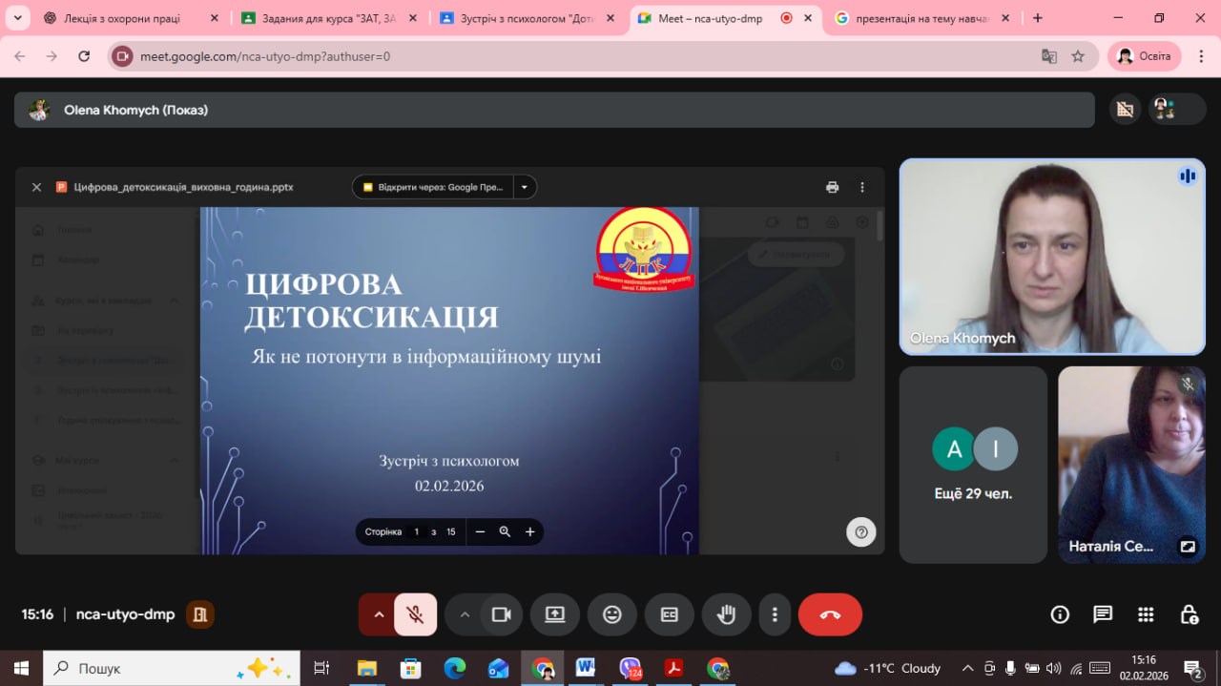Zoom out of the slide with minus
The image size is (1221, 686).
(481, 531)
